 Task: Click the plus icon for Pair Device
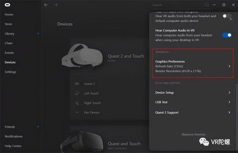(77, 112)
